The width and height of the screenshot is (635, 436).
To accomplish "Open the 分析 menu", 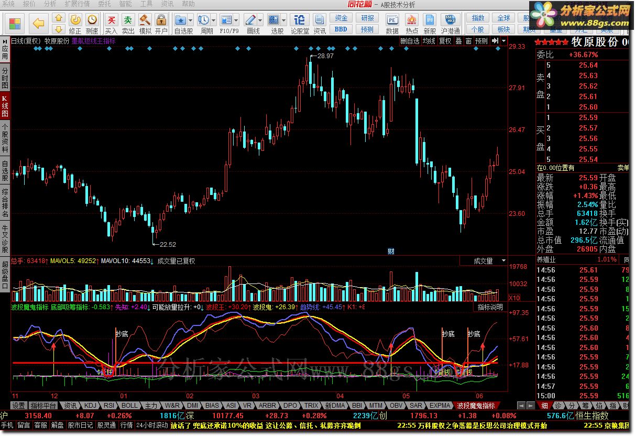I will (50, 4).
